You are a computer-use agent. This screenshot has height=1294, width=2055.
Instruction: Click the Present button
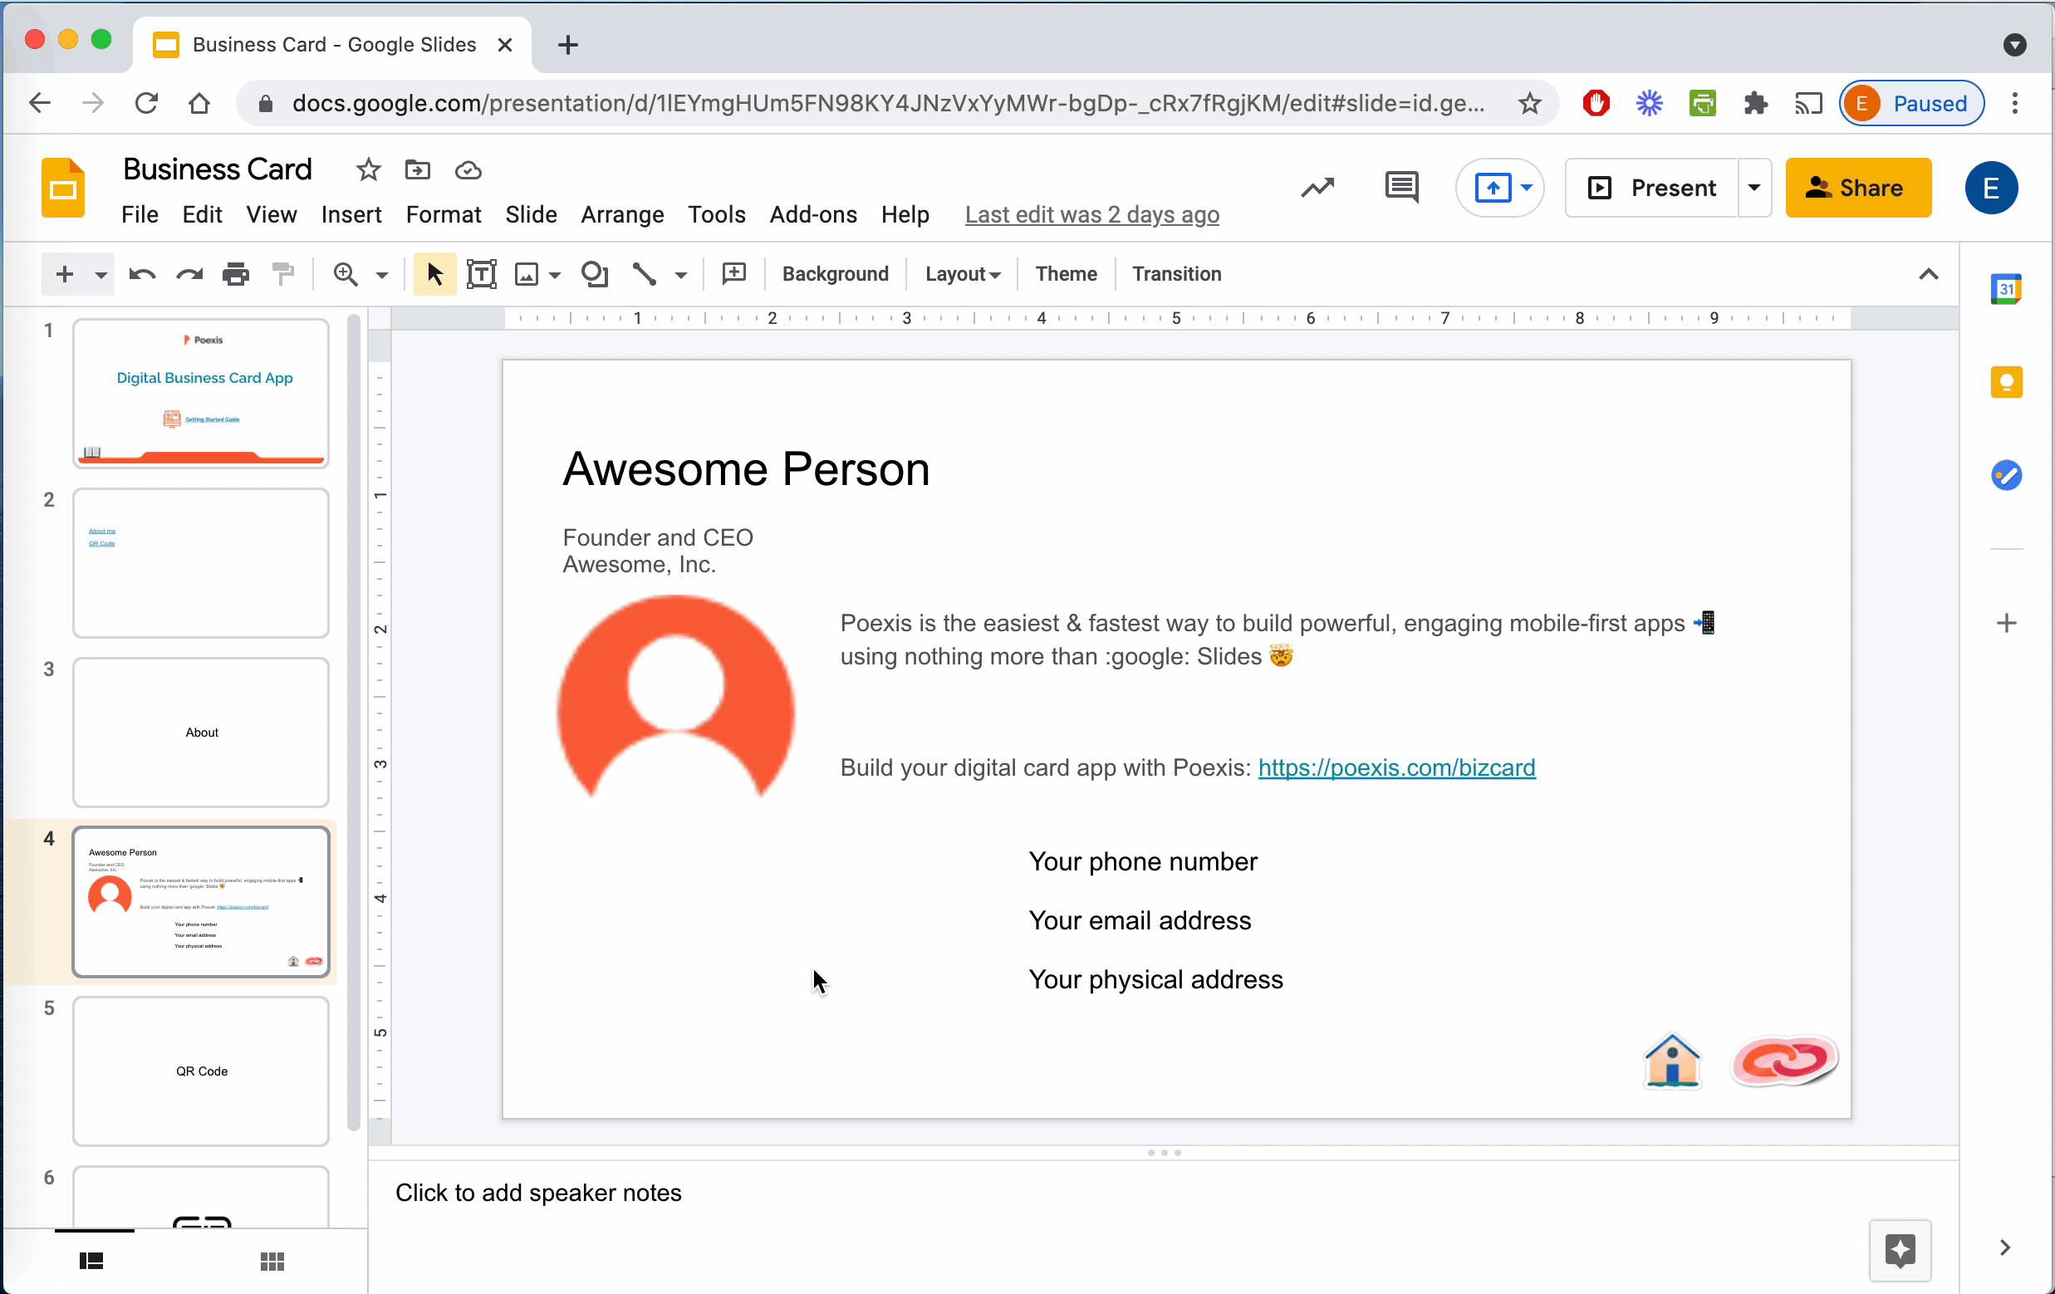[1651, 188]
